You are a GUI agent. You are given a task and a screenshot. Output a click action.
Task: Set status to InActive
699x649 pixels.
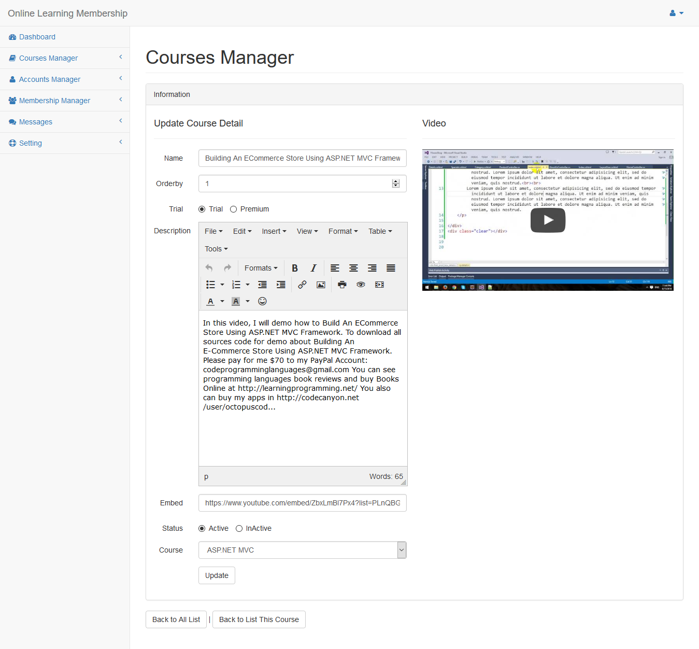coord(239,529)
